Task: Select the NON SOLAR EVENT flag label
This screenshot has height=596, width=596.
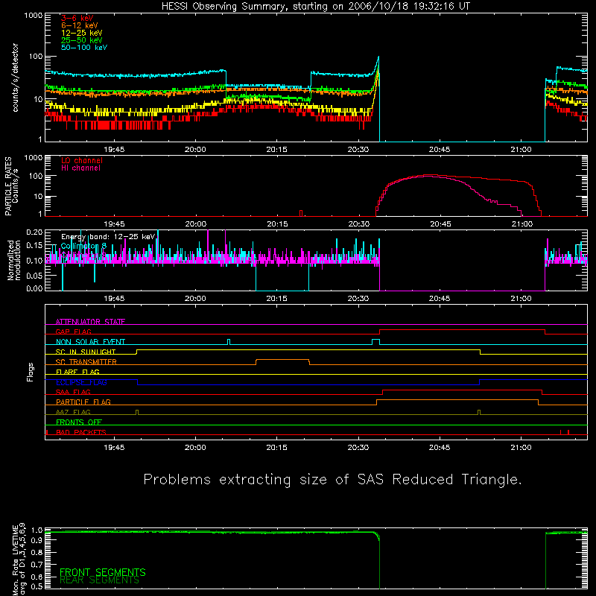Action: (x=90, y=342)
